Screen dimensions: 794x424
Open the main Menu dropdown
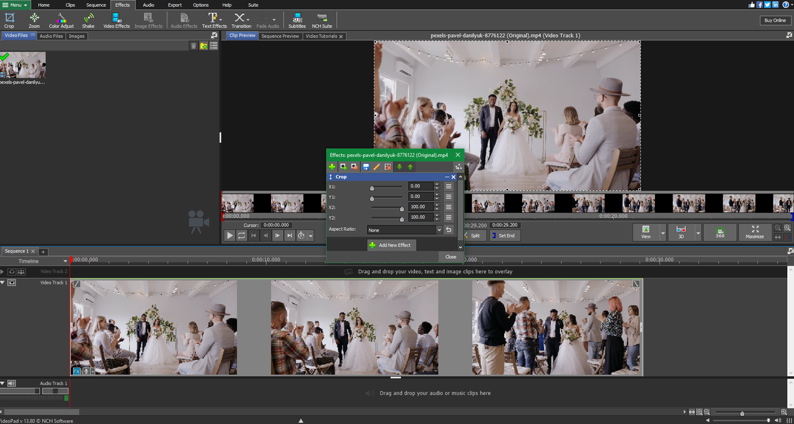pyautogui.click(x=15, y=4)
